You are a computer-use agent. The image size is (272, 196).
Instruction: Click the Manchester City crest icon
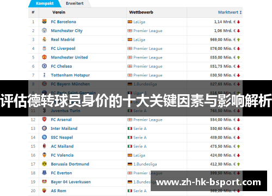pos(44,30)
